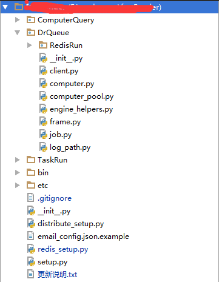Viewport: 219px width, 282px height.
Task: Expand the ComputerQuery folder arrow
Action: pos(18,20)
